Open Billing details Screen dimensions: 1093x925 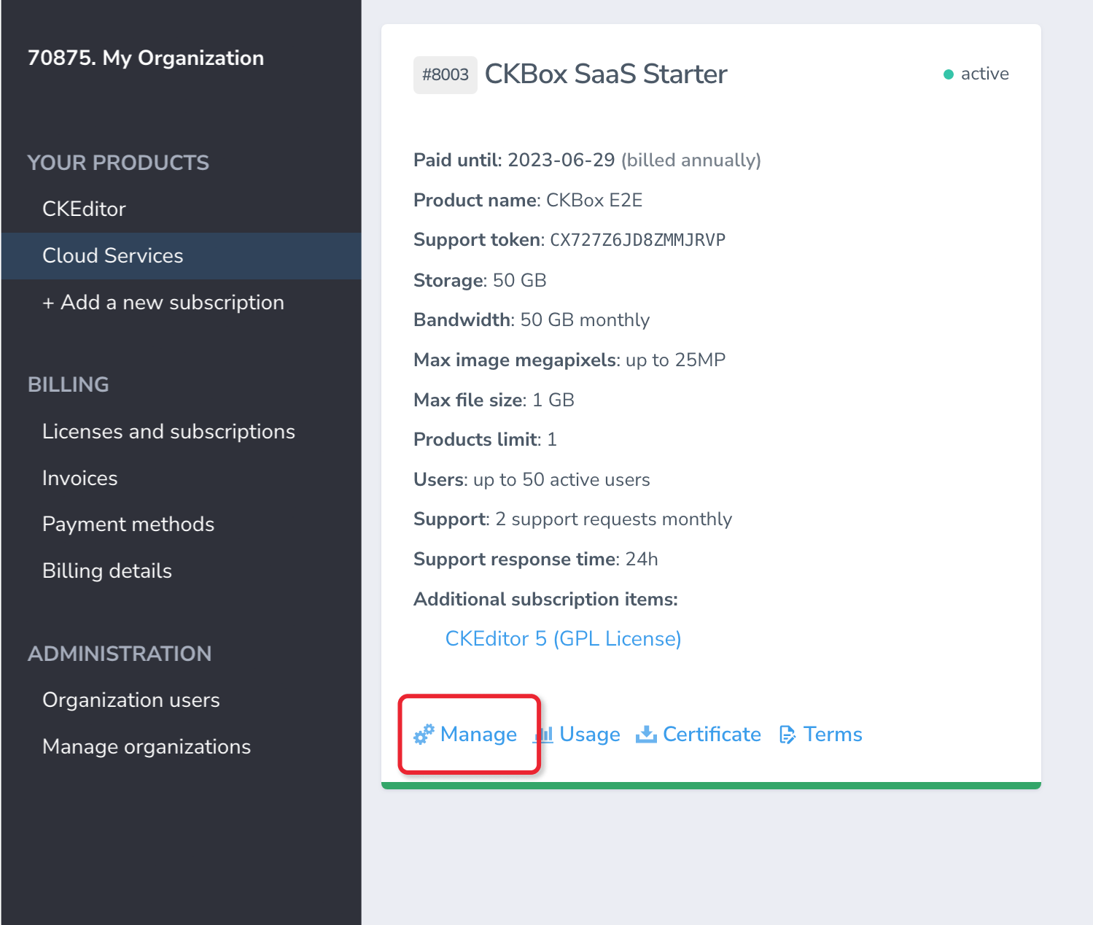click(x=107, y=570)
